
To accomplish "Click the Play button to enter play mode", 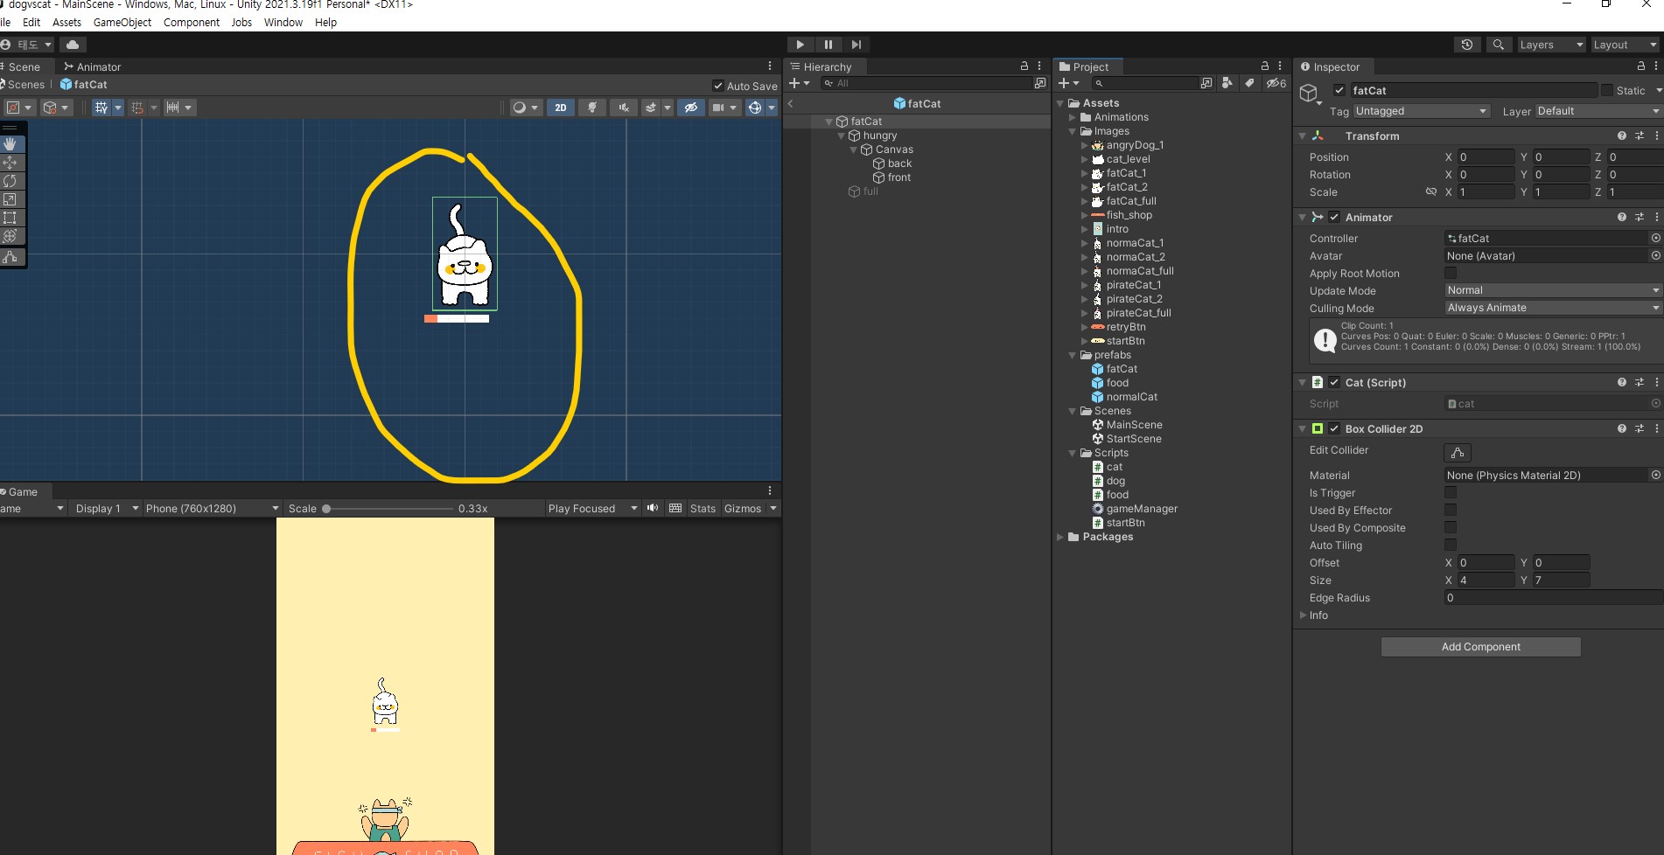I will pyautogui.click(x=800, y=45).
